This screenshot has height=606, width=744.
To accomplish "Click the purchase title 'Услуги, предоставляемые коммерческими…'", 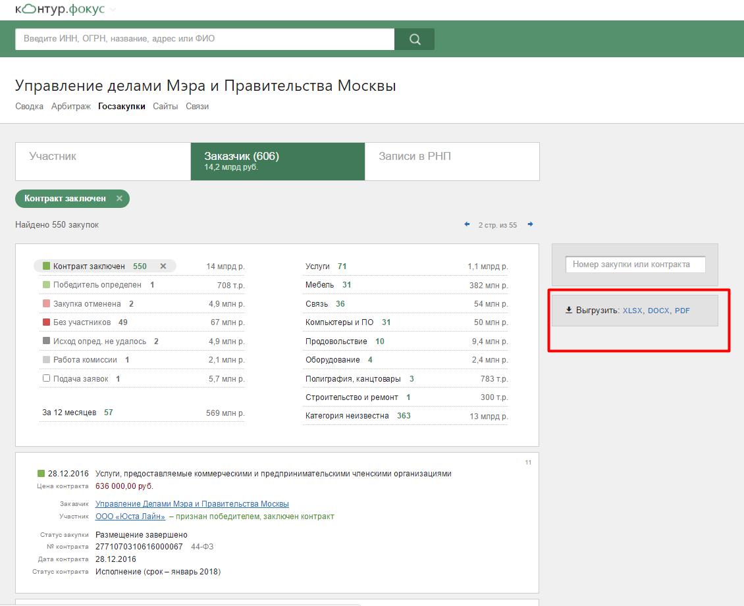I will [273, 474].
